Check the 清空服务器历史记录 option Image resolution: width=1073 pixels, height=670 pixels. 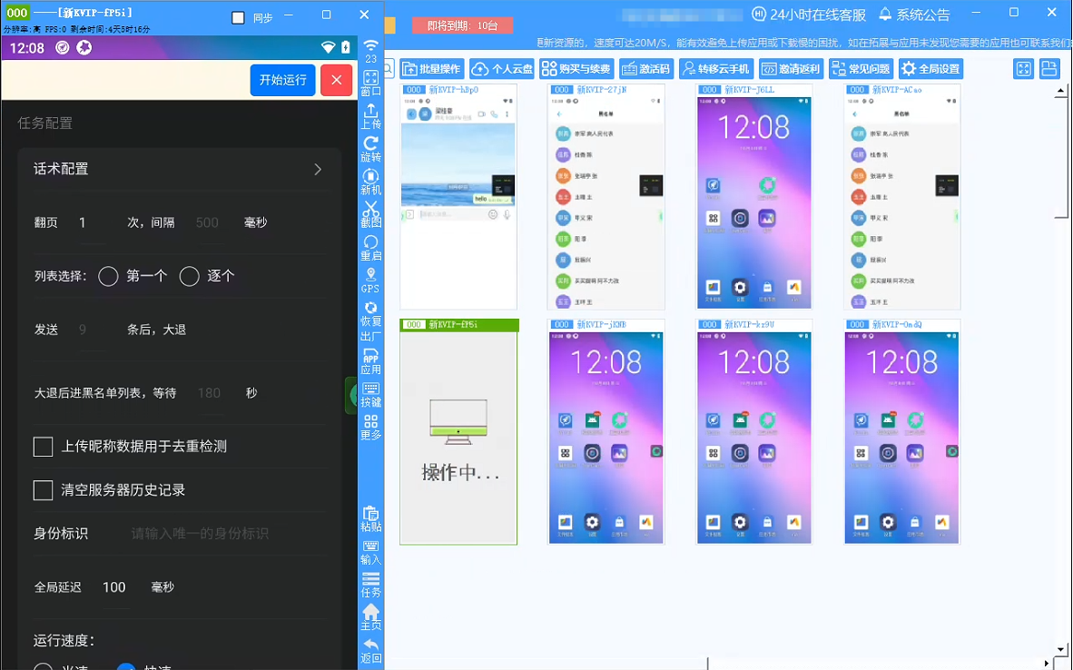tap(43, 490)
